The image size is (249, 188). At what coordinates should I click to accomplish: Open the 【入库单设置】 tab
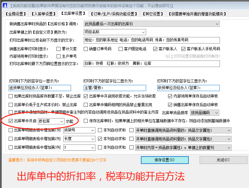[x=43, y=14]
